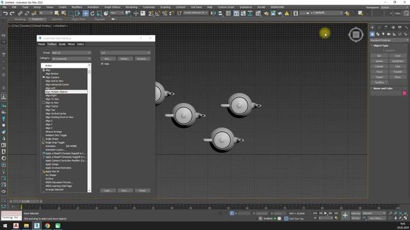
Task: Open the Motion tab in command panel
Action: [x=393, y=27]
